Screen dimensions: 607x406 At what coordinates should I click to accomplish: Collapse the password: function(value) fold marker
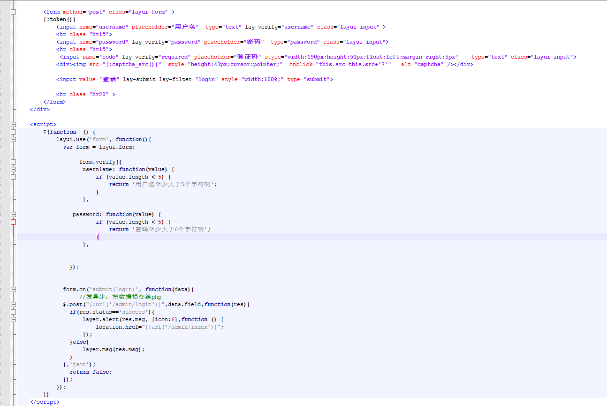[13, 214]
